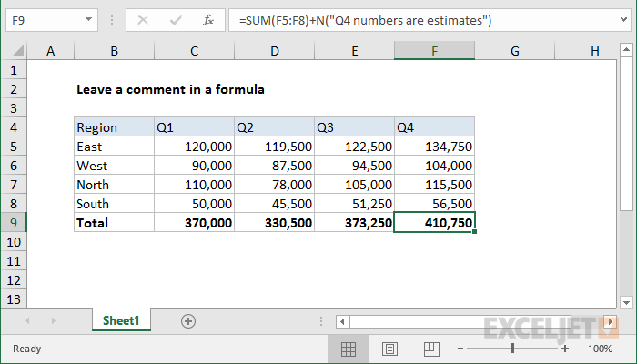The width and height of the screenshot is (637, 364).
Task: Select the 'Q4' header cell
Action: [434, 127]
